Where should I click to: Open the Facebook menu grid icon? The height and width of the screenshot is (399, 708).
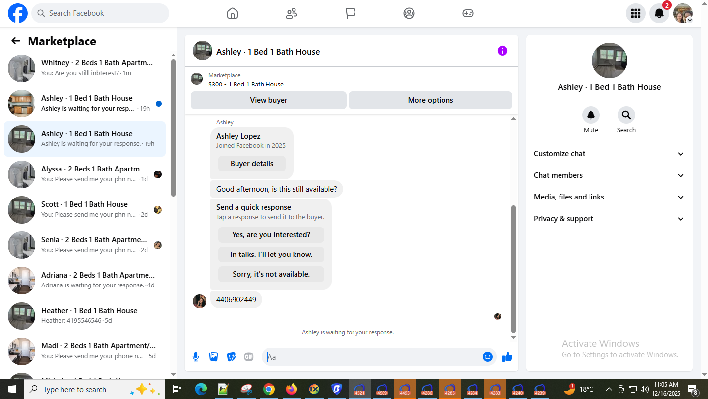click(636, 13)
